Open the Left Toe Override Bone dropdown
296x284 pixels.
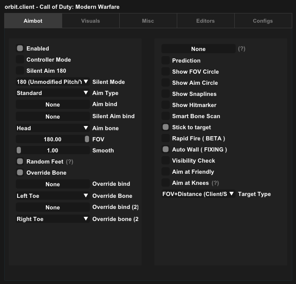[x=52, y=196]
